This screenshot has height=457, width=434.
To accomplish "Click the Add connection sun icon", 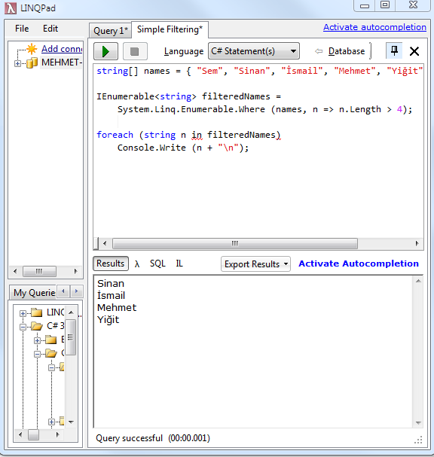I will [x=32, y=49].
